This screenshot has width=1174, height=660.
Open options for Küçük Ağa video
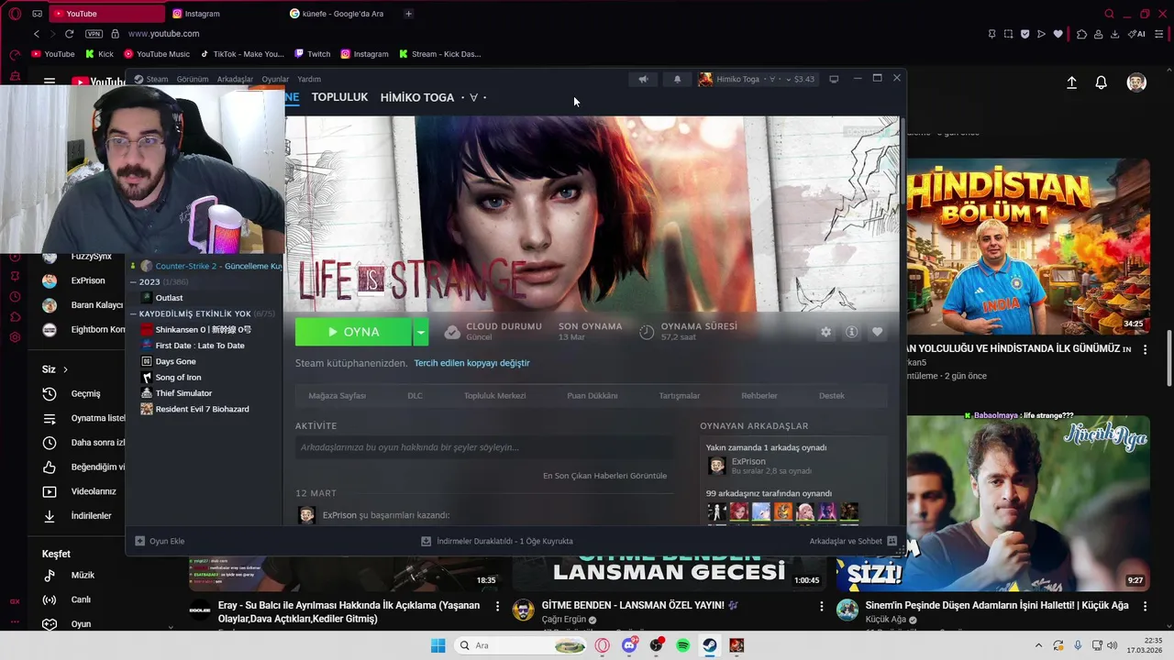[x=1145, y=606]
